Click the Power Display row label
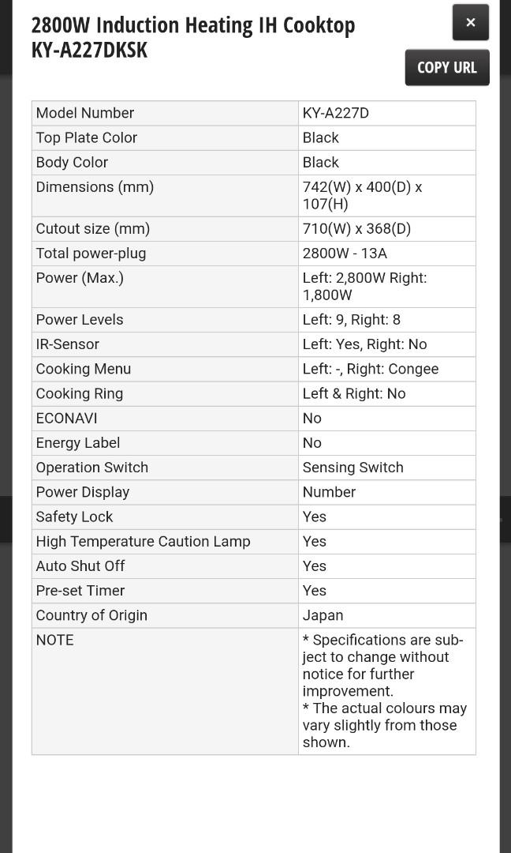This screenshot has width=511, height=853. tap(83, 492)
